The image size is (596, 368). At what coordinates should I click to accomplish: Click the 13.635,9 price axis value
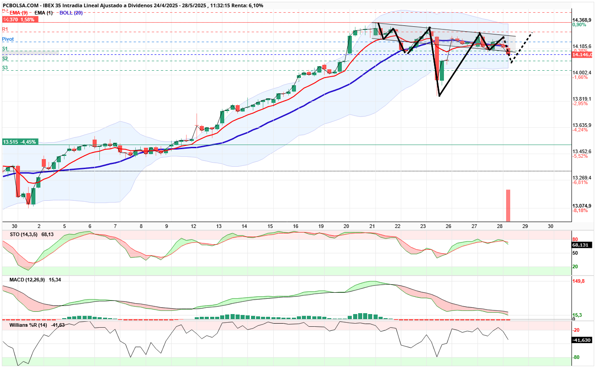(581, 125)
